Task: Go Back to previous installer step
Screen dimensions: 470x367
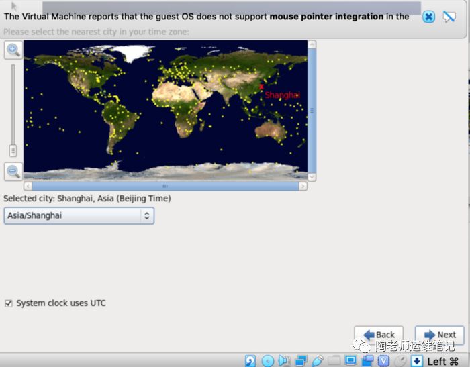Action: [x=379, y=335]
